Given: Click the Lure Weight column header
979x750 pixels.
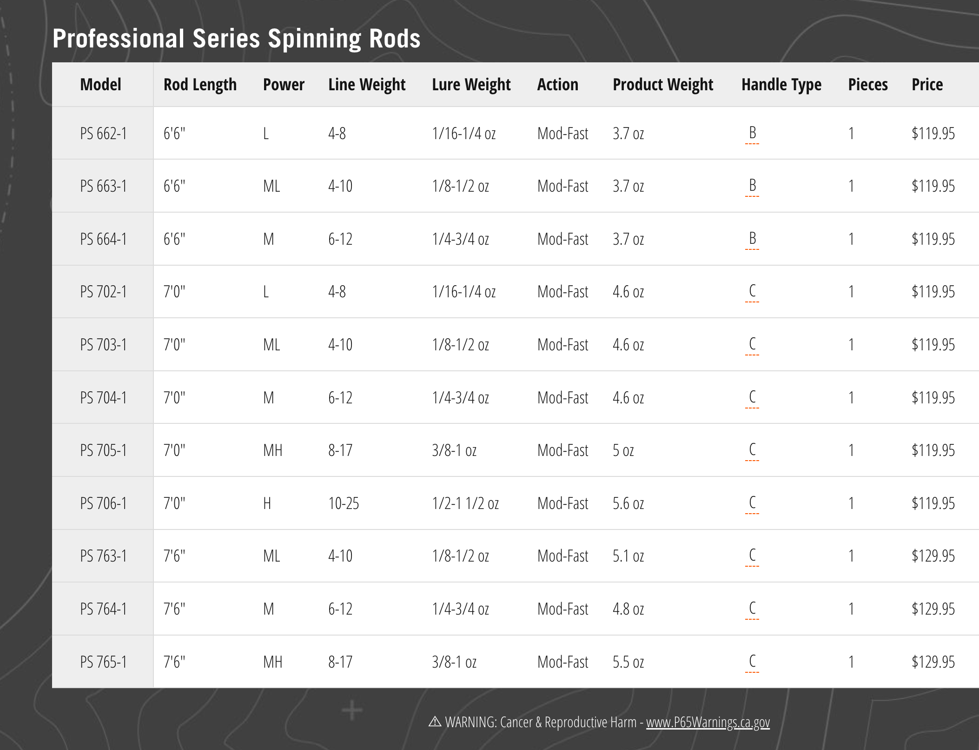Looking at the screenshot, I should click(x=471, y=85).
